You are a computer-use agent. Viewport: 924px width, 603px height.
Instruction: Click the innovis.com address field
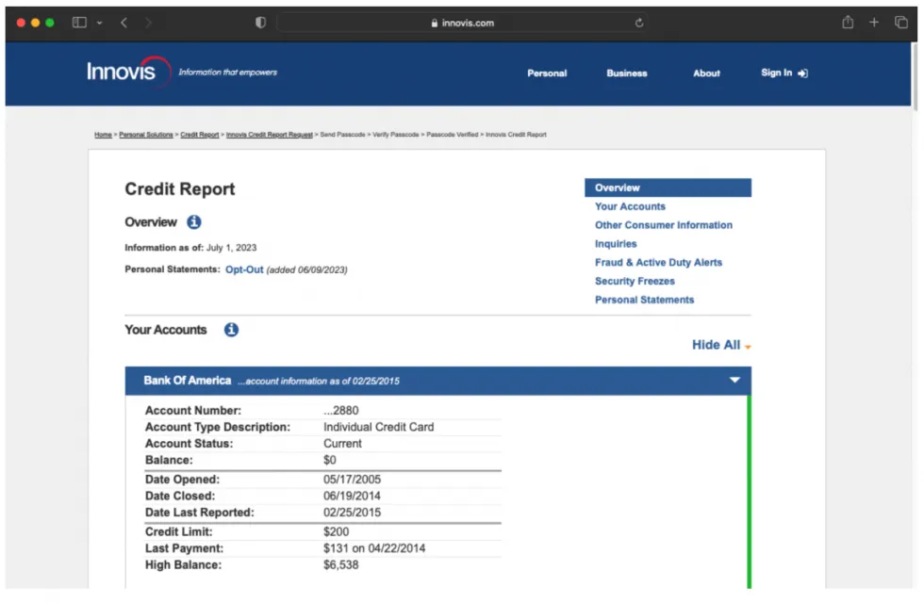tap(467, 24)
